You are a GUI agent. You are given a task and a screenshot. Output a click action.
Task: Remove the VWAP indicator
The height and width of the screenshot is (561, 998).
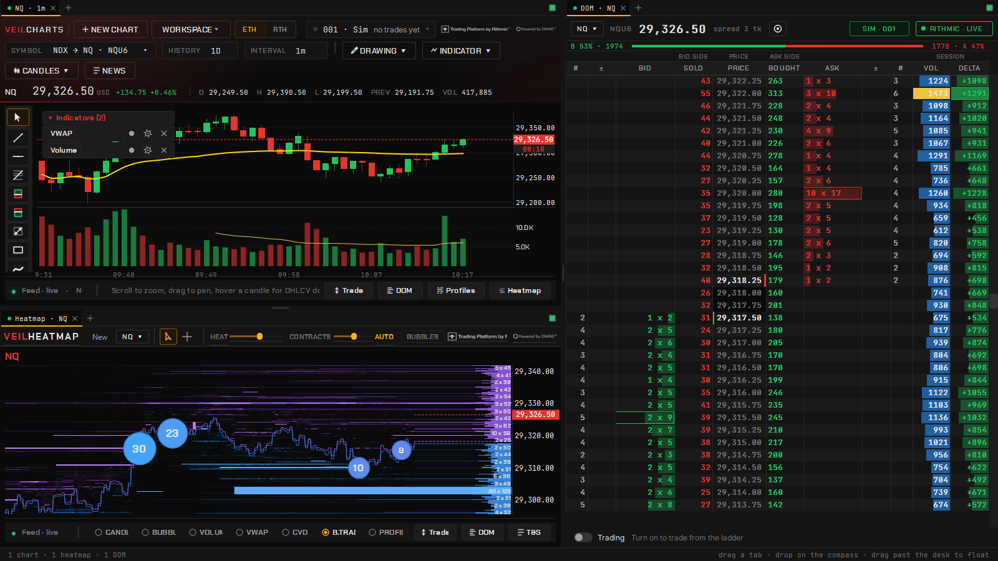(x=164, y=133)
